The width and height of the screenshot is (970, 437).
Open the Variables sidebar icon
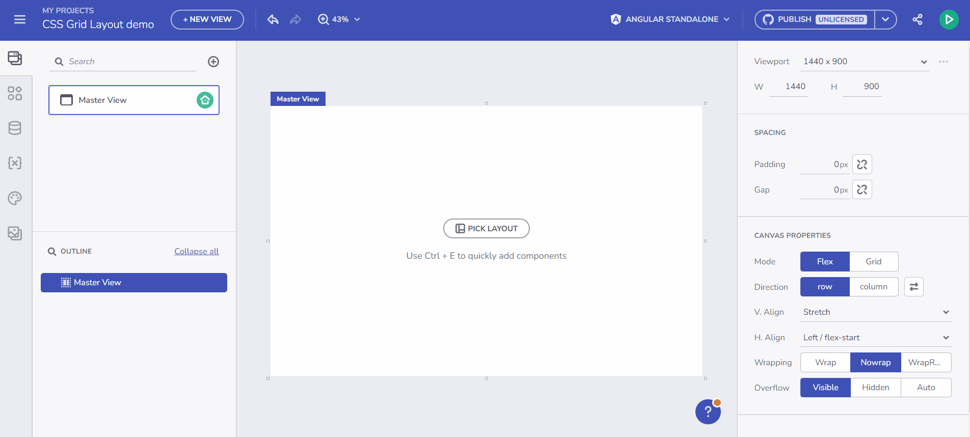(x=15, y=163)
